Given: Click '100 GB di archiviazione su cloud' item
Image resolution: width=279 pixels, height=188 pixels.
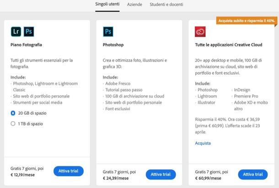Looking at the screenshot, I should (x=134, y=96).
